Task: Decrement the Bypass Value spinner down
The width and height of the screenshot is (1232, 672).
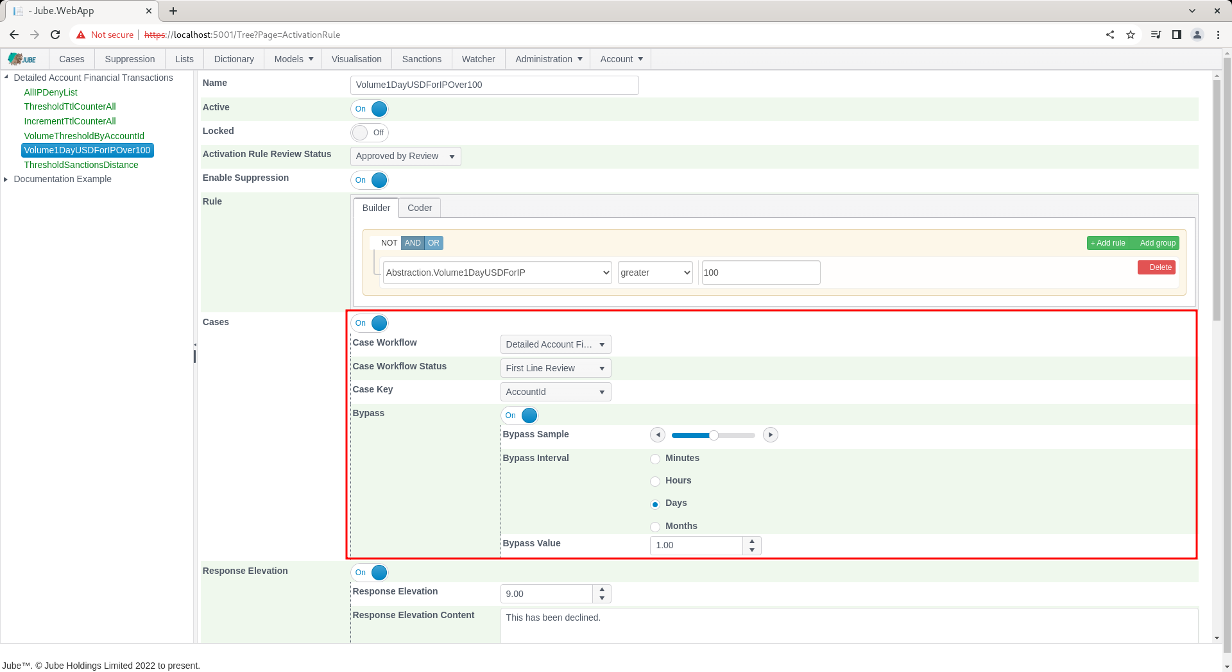Action: coord(752,550)
